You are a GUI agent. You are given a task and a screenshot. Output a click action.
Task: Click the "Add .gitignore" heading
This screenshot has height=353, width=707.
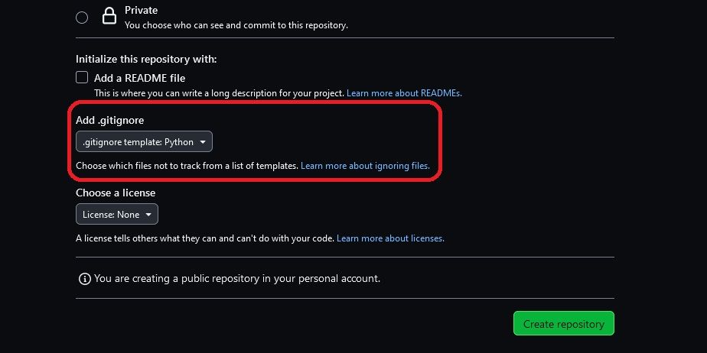pos(109,121)
